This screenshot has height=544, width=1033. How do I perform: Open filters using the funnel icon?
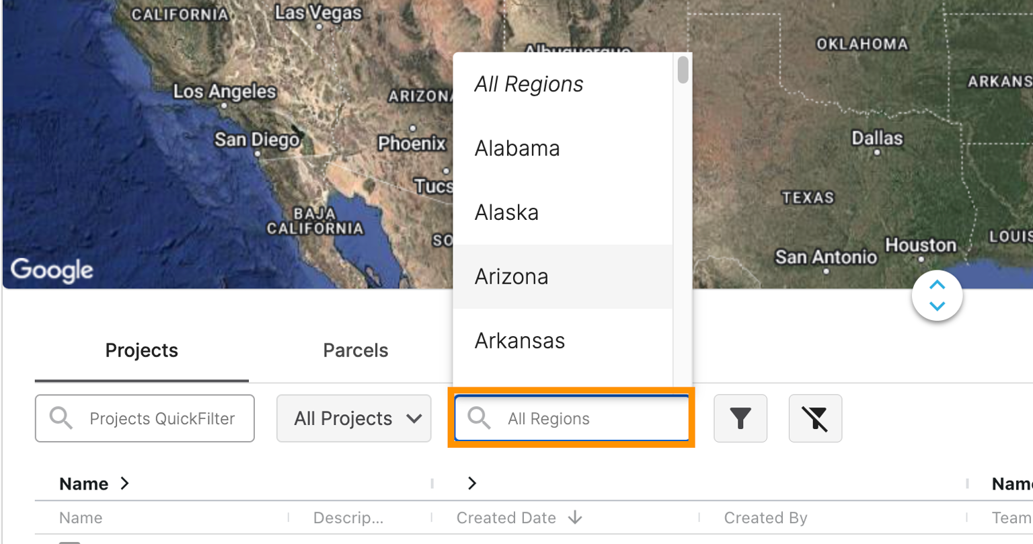tap(740, 418)
